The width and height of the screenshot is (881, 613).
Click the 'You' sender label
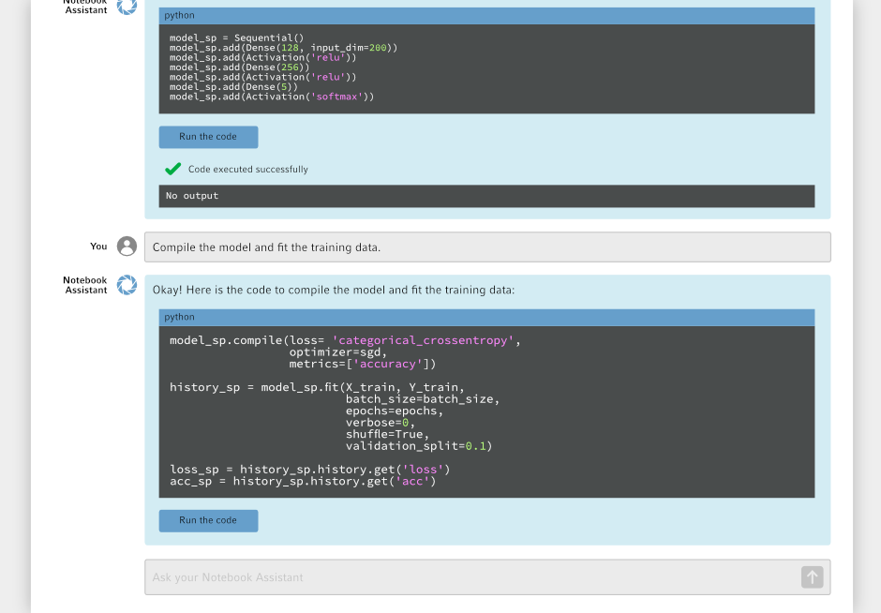[x=98, y=247]
